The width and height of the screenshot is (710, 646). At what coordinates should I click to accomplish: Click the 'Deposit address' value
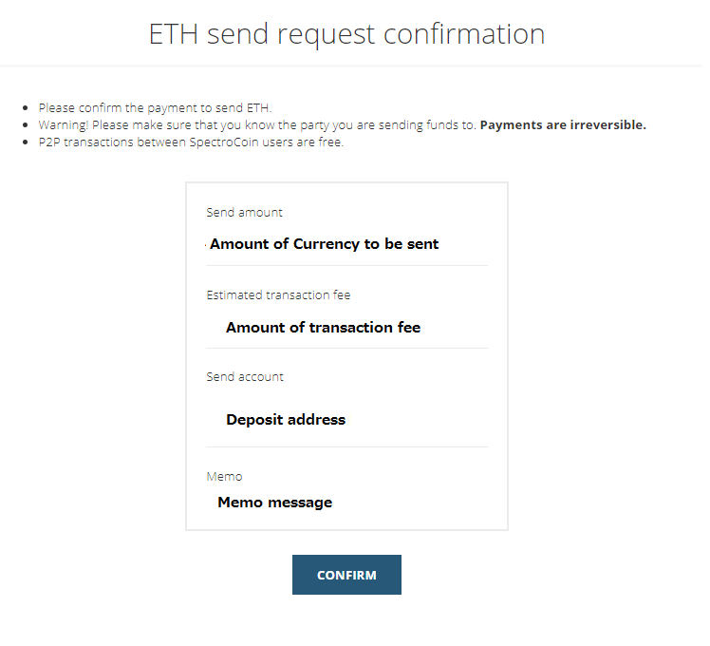(286, 420)
